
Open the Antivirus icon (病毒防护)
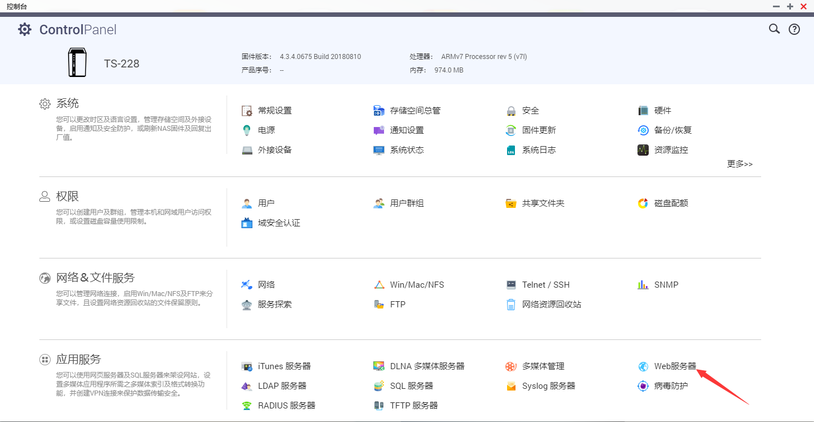(x=643, y=386)
